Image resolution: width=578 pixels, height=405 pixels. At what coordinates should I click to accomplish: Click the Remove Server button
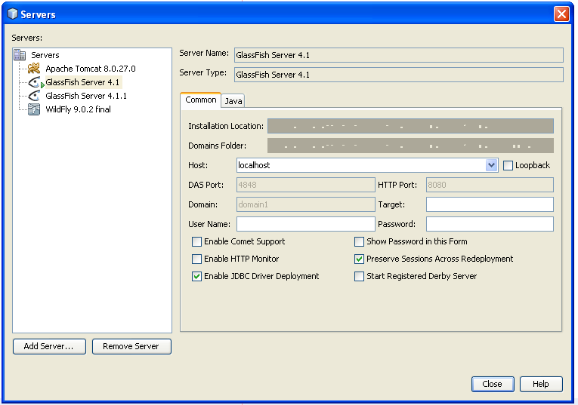click(131, 346)
